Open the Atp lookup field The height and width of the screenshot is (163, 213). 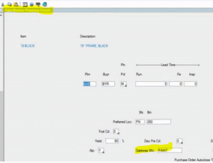tap(101, 151)
